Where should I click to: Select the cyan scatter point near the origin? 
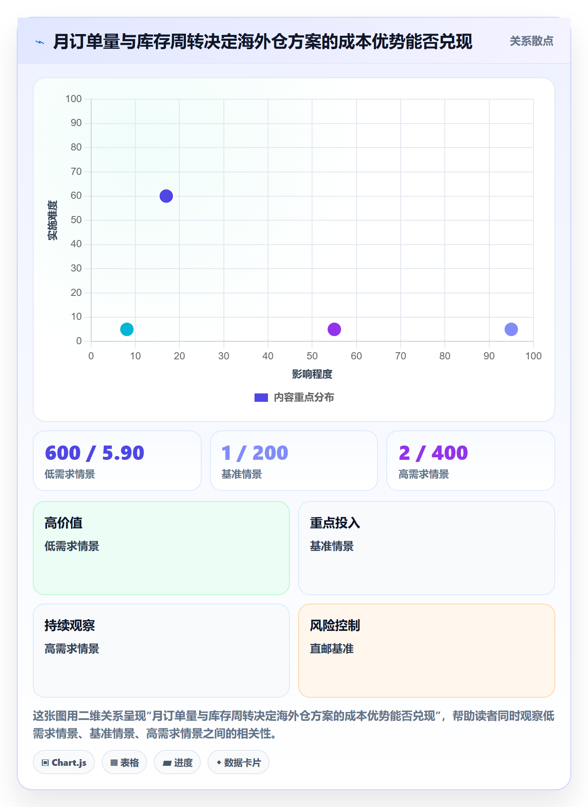pos(127,329)
